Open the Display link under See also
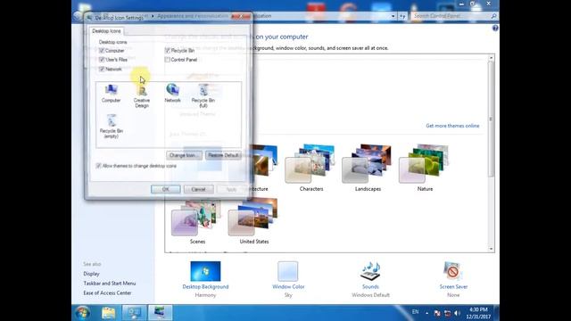 91,274
